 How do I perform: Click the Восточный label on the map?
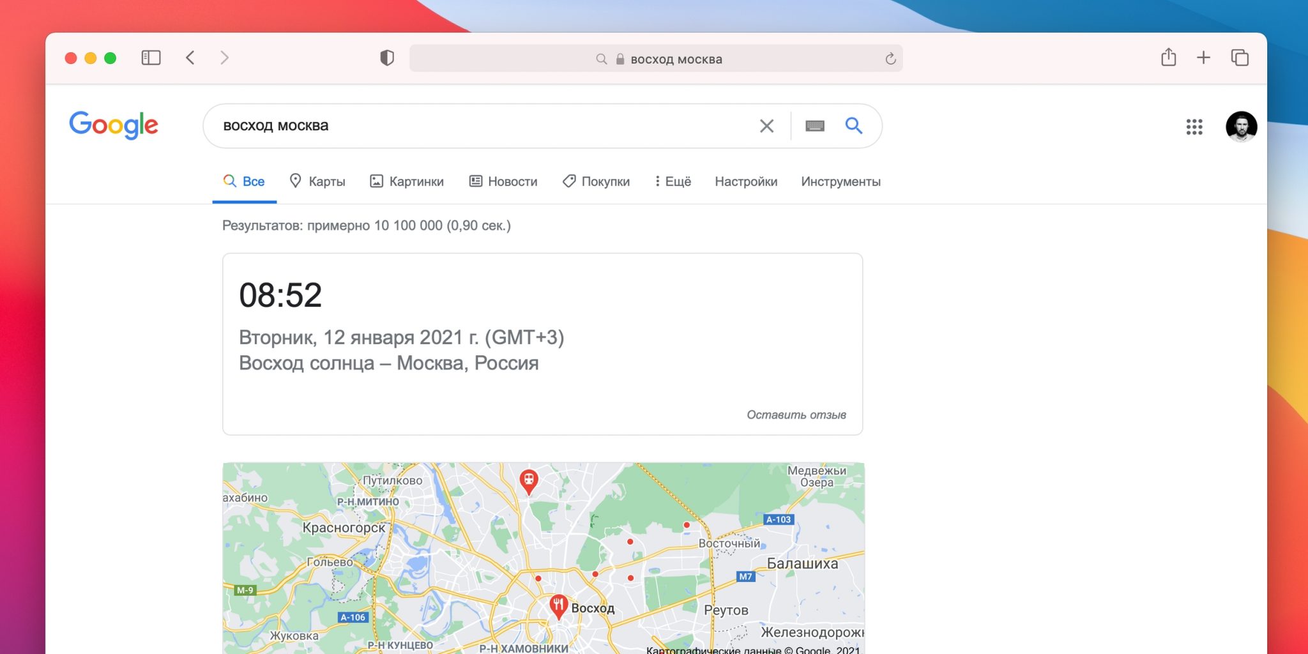coord(729,544)
